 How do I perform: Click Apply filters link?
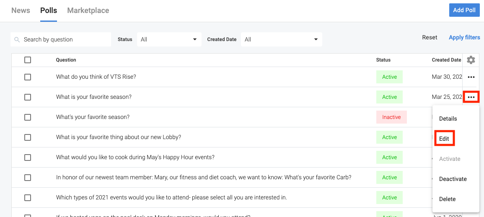(x=464, y=37)
